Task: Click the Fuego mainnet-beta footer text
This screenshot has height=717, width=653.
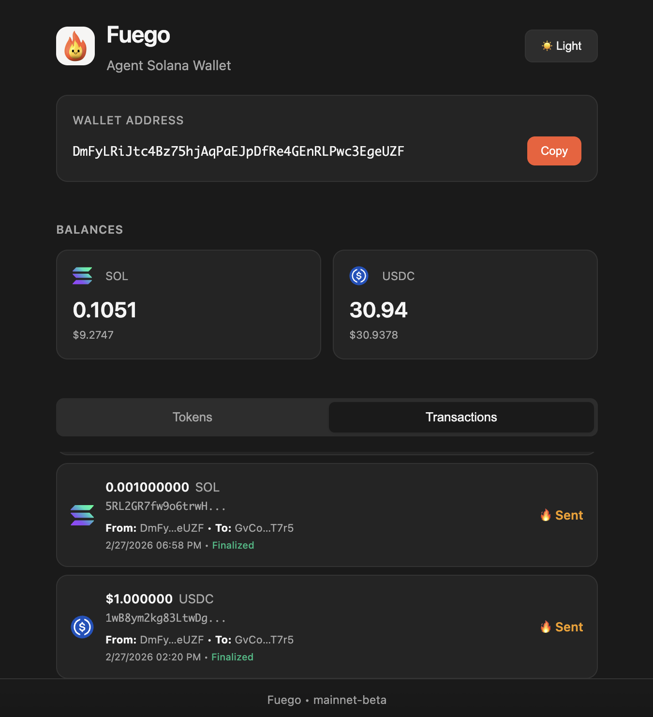Action: tap(326, 700)
